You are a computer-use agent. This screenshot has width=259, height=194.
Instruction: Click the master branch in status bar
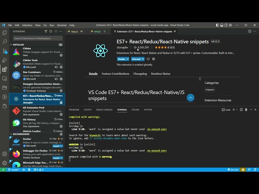(x=13, y=170)
